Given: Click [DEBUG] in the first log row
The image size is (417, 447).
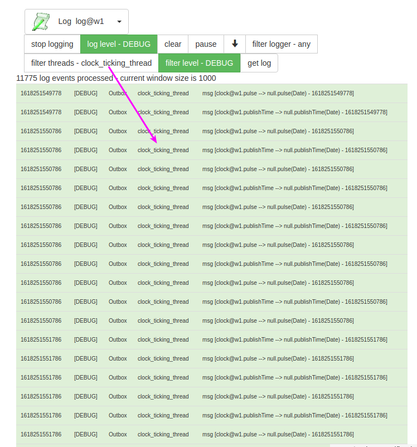Looking at the screenshot, I should pyautogui.click(x=85, y=93).
